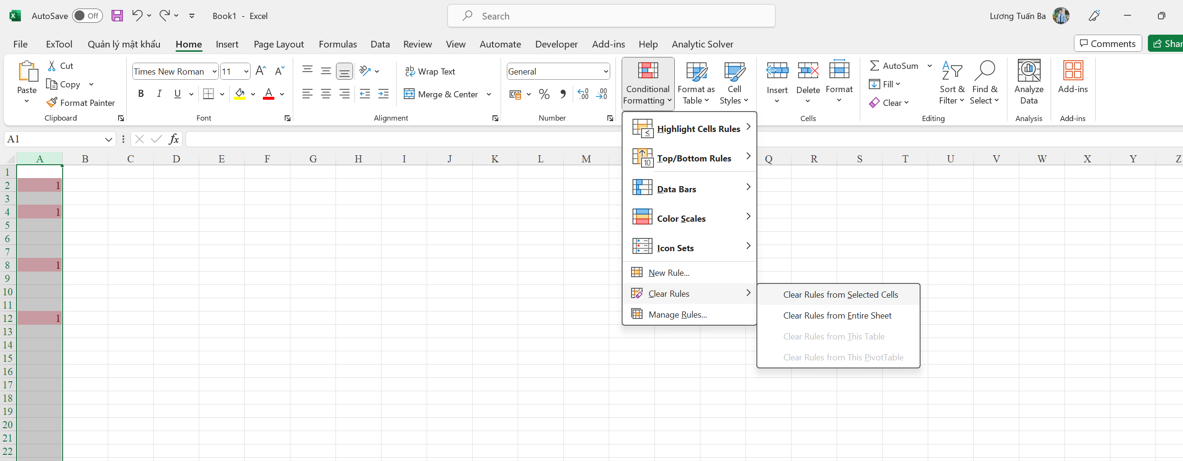Click the Merge & Center icon
This screenshot has height=461, width=1183.
click(409, 94)
